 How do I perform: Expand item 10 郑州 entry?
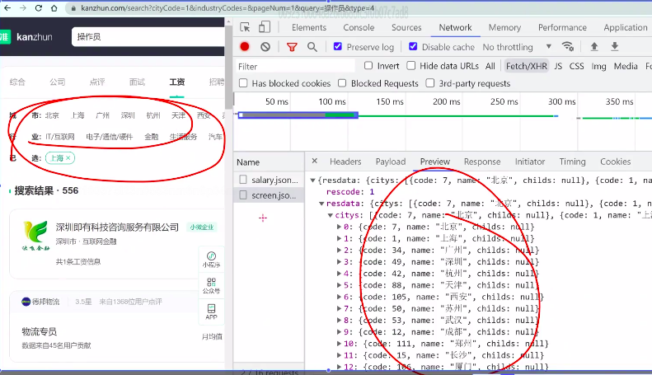(x=340, y=344)
